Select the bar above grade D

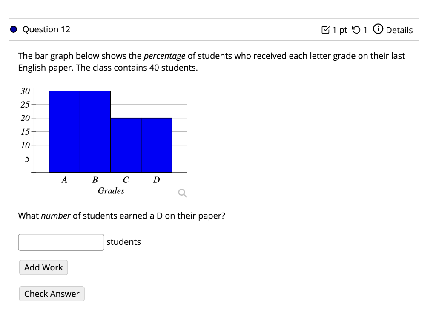(156, 145)
